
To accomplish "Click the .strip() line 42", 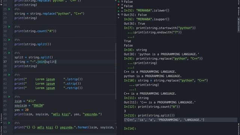I will [48, 84].
